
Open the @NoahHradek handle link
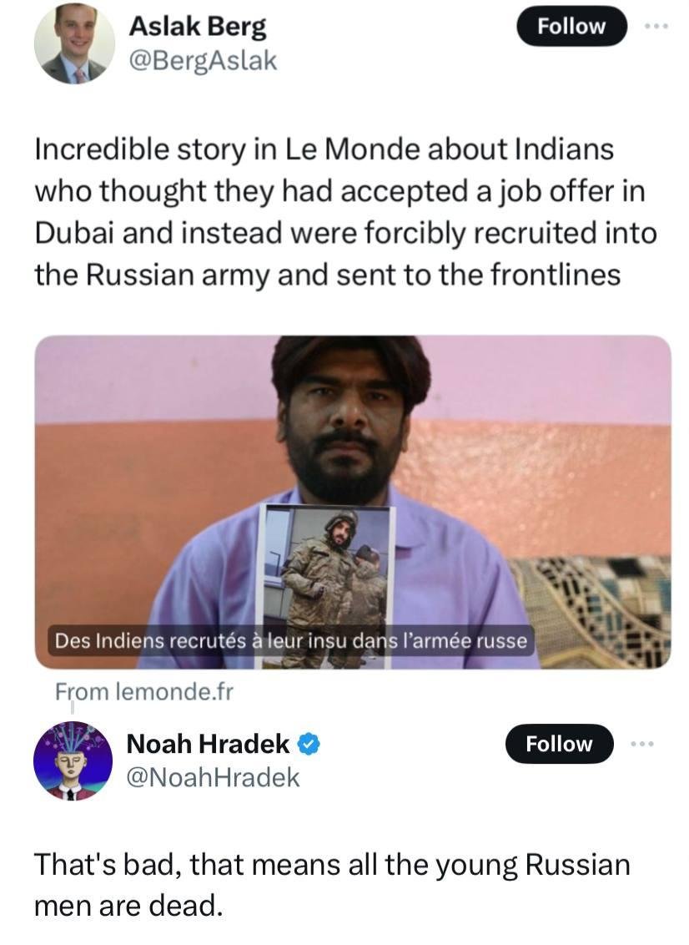[212, 777]
